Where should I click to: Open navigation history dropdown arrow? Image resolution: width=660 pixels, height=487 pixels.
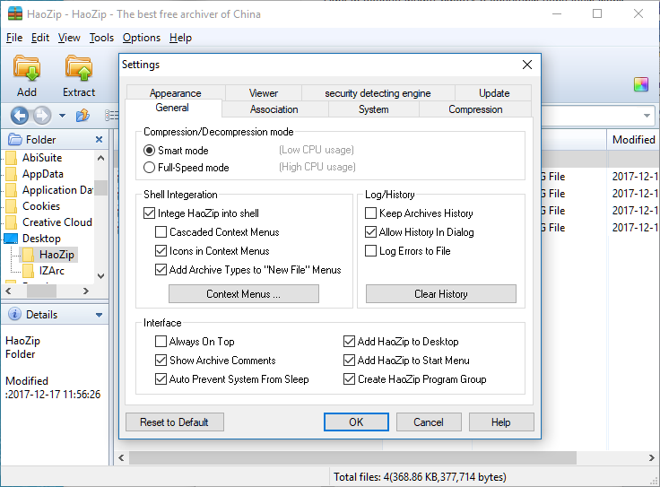click(x=62, y=116)
